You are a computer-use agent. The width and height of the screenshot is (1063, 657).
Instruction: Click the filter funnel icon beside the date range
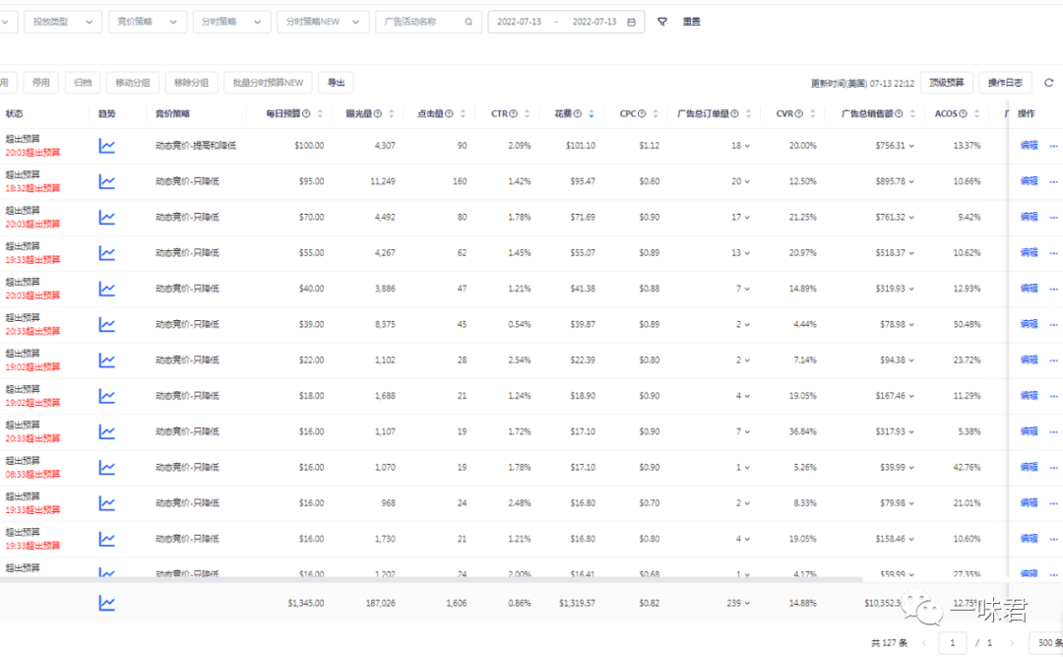(662, 22)
